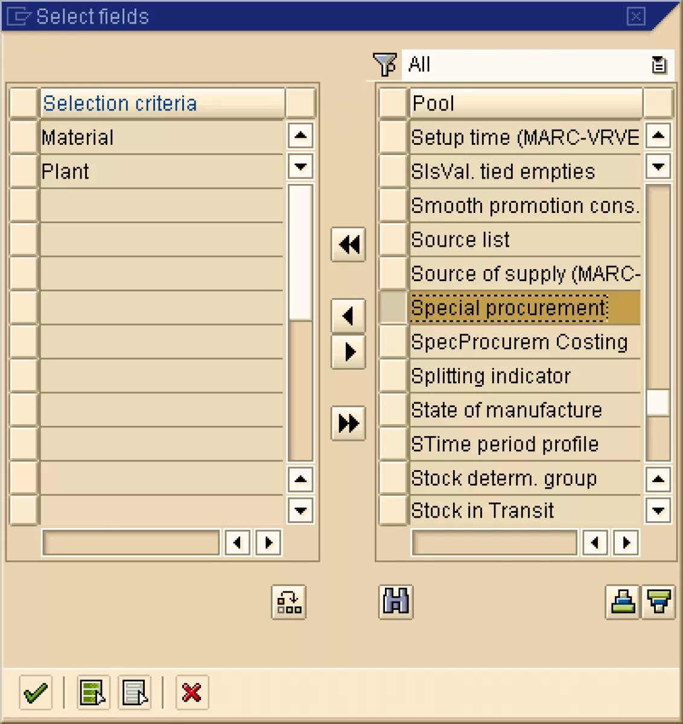
Task: Click top up-arrow of Selection criteria vertical scrollbar
Action: point(300,136)
